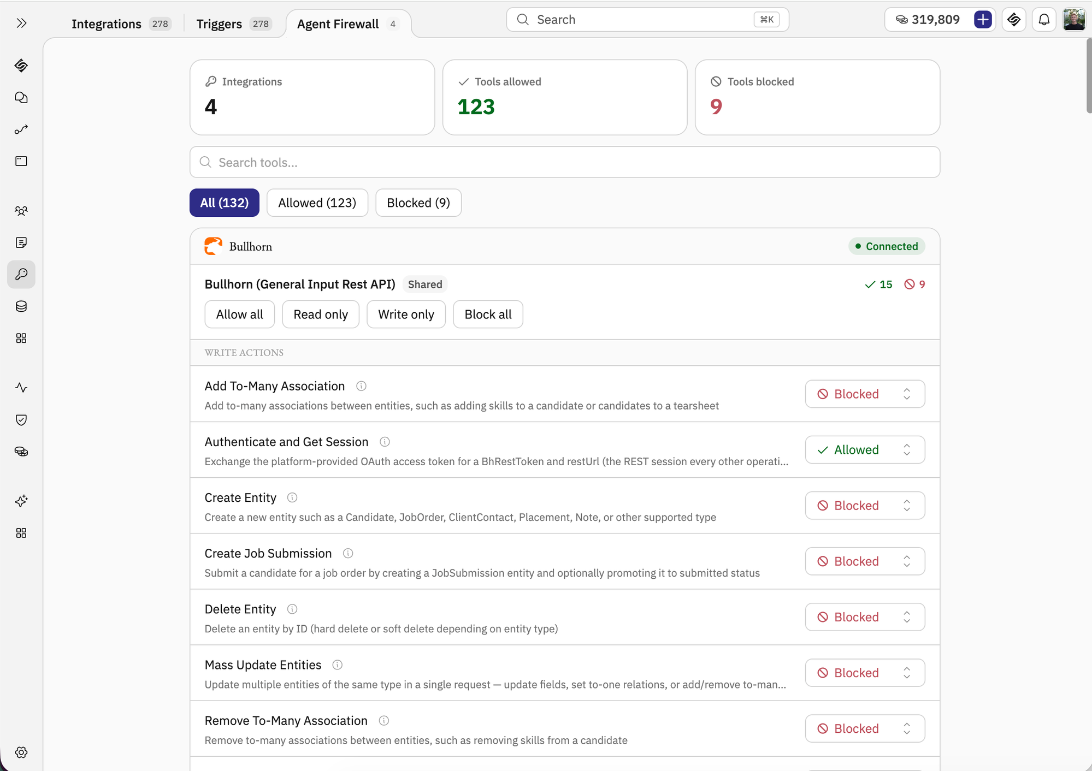
Task: Click the home logo icon in sidebar
Action: (21, 66)
